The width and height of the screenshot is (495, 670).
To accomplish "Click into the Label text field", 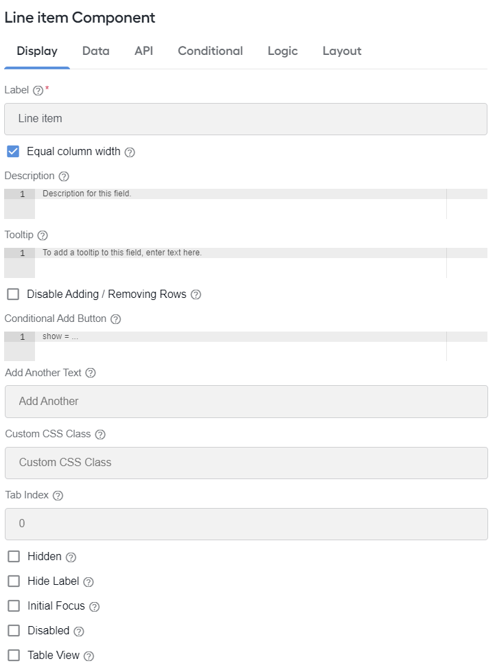I will 246,119.
